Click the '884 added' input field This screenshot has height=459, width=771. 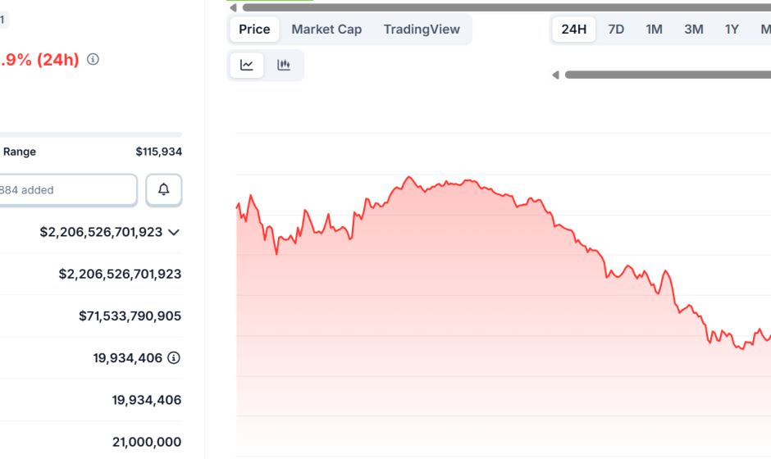tap(66, 190)
